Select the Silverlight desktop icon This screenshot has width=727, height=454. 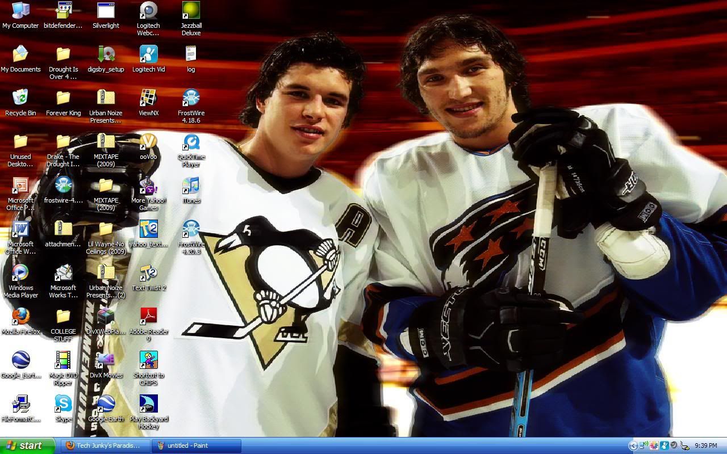pyautogui.click(x=106, y=16)
